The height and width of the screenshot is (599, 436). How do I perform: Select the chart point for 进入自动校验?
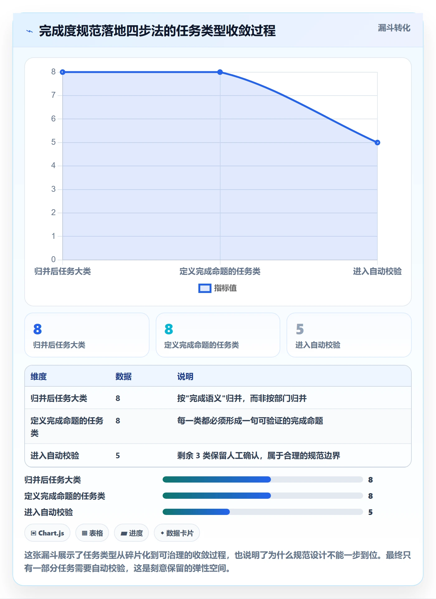click(377, 143)
